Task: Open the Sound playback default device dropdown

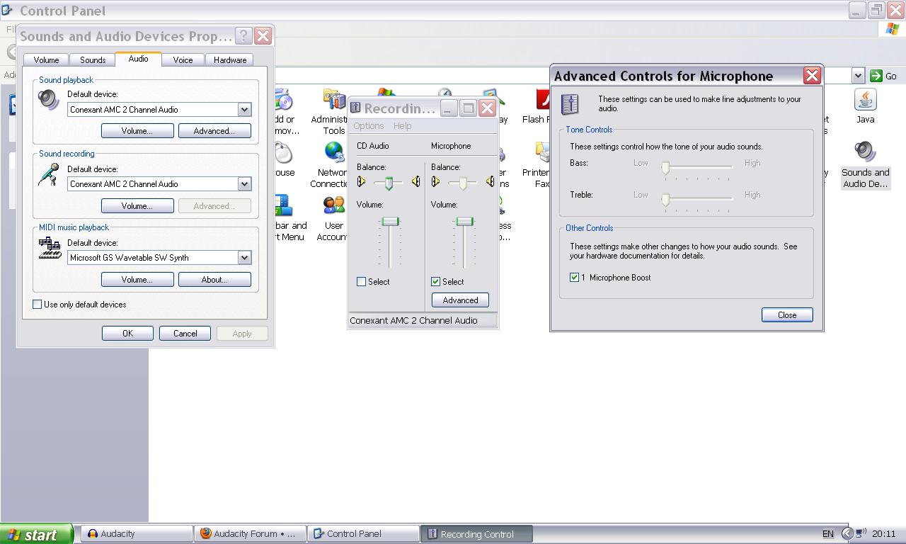Action: pos(245,110)
